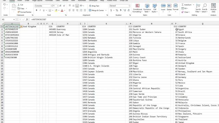Toggle Bold formatting

(x=37, y=10)
